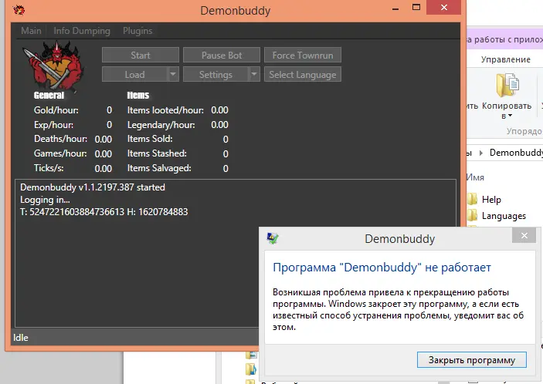Click the General heading
543x384 pixels.
[x=49, y=95]
